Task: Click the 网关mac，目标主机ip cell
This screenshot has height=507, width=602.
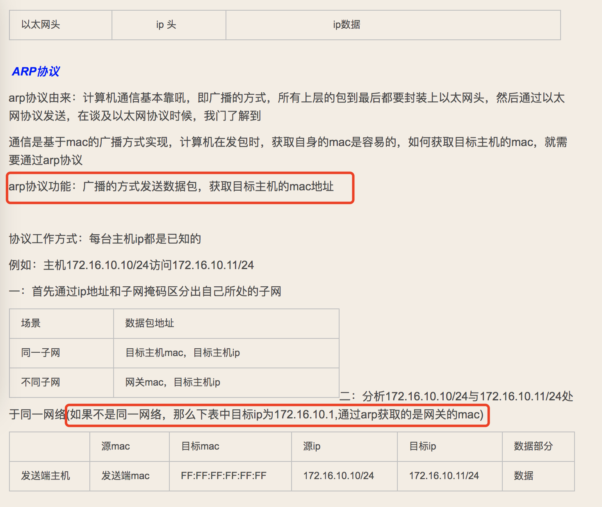Action: click(x=172, y=382)
